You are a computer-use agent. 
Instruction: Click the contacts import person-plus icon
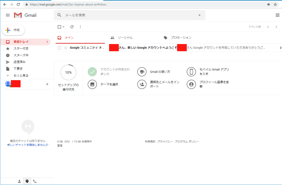[x=142, y=84]
